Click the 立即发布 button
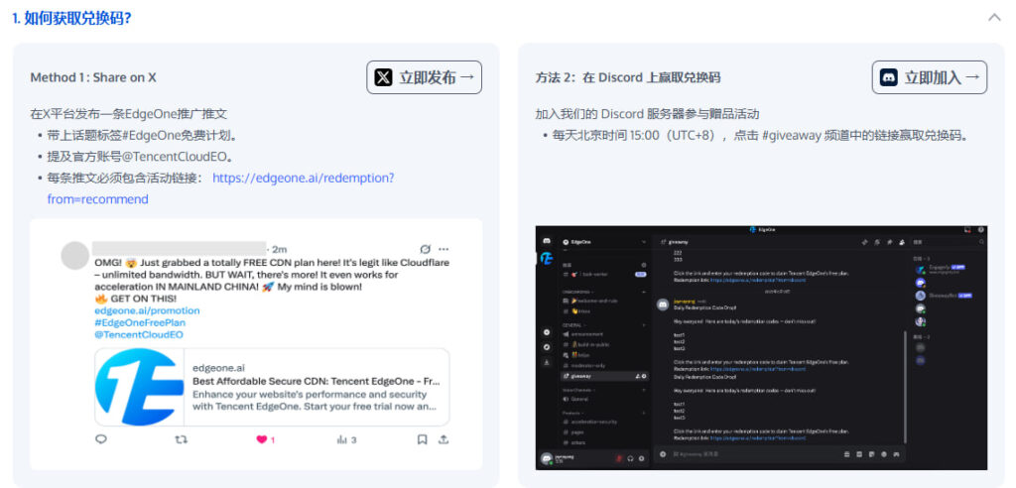The image size is (1016, 488). tap(424, 77)
